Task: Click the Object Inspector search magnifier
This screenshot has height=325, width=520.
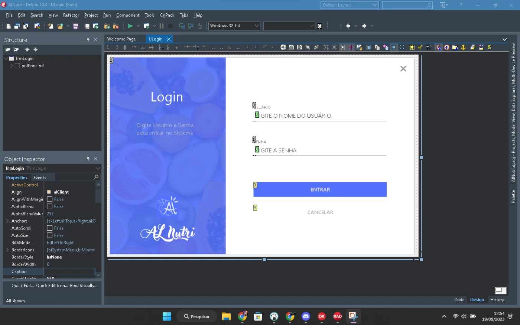Action: click(96, 177)
